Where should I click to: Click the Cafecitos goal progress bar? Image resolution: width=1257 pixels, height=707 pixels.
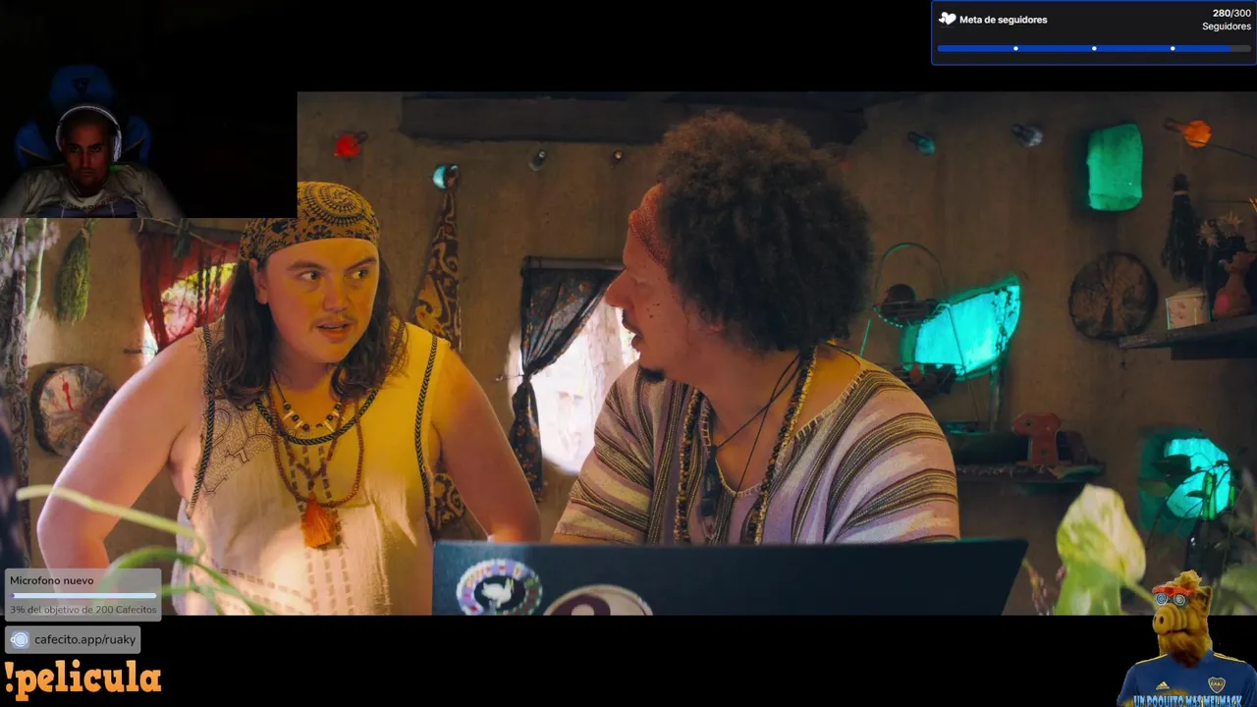coord(83,595)
